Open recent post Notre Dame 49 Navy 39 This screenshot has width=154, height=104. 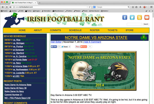click(15, 88)
